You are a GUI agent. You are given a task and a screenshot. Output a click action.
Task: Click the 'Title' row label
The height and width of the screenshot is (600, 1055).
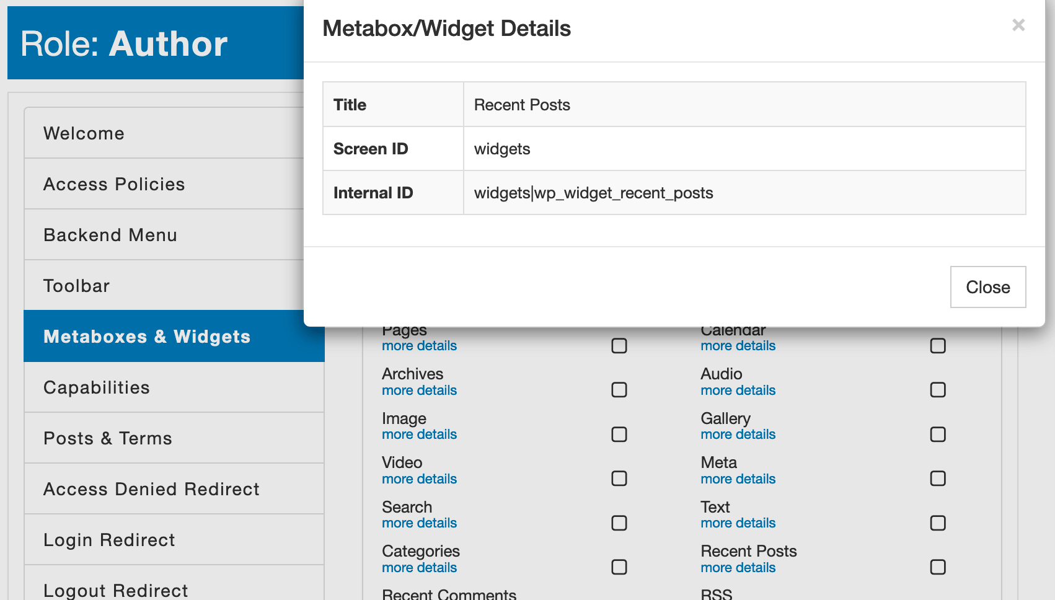pyautogui.click(x=350, y=105)
